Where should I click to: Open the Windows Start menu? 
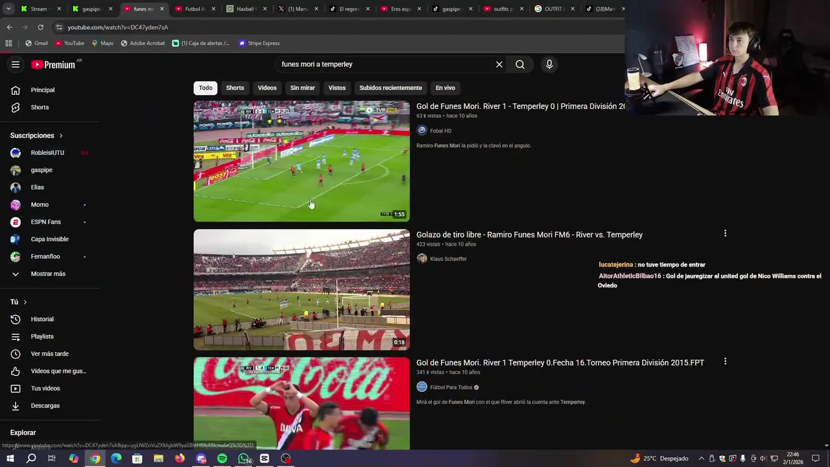(10, 459)
